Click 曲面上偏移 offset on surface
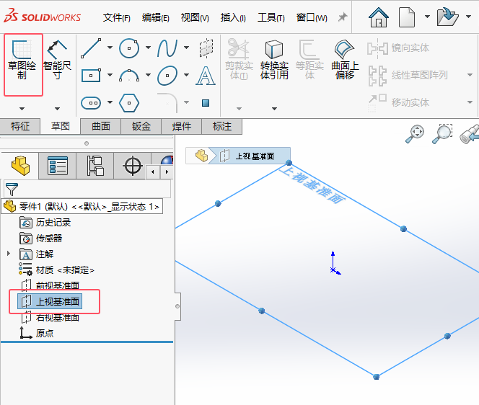Viewport: 479px width, 405px height. pyautogui.click(x=345, y=60)
